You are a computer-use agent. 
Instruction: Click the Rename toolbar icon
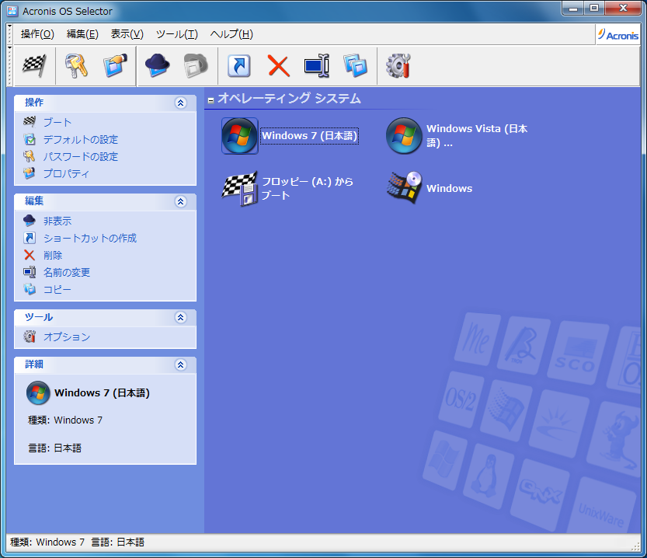pos(316,65)
